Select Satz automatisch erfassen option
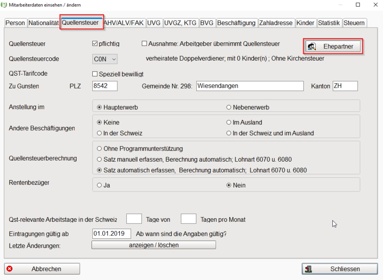This screenshot has height=280, width=383. click(x=100, y=170)
